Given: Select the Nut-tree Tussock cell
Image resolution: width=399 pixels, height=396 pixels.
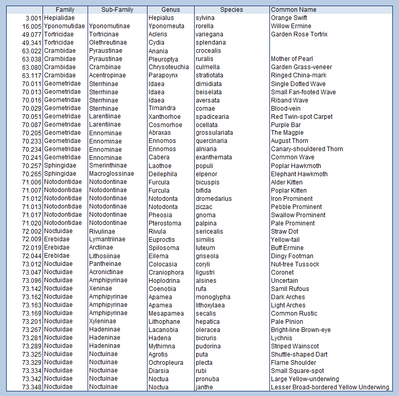Looking at the screenshot, I should (x=295, y=264).
